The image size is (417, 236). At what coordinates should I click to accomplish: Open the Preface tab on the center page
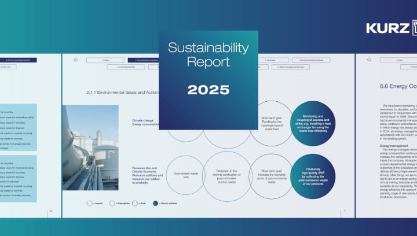pyautogui.click(x=105, y=60)
